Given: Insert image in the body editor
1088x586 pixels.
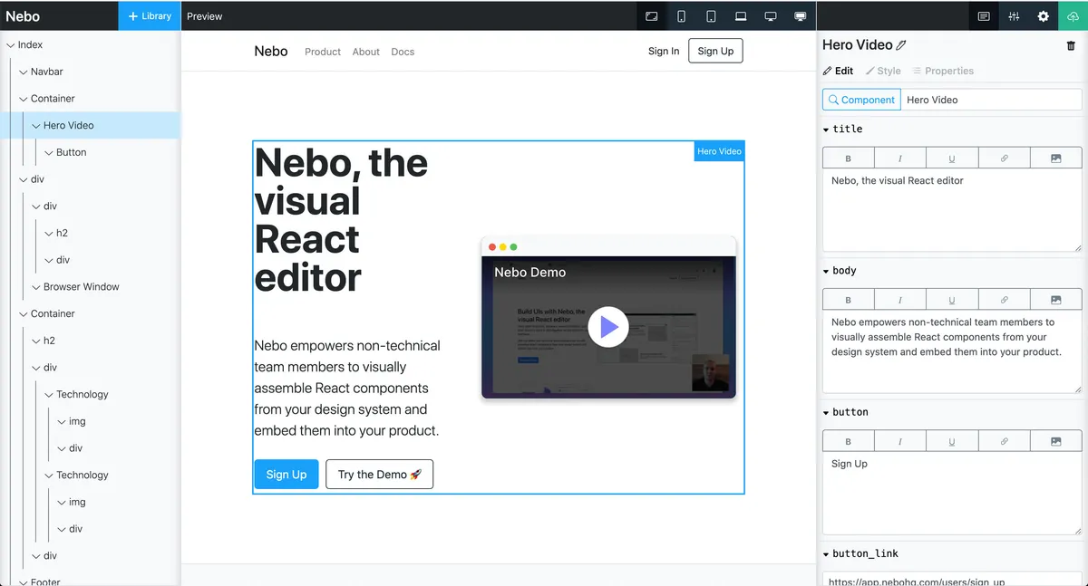Looking at the screenshot, I should click(x=1055, y=300).
